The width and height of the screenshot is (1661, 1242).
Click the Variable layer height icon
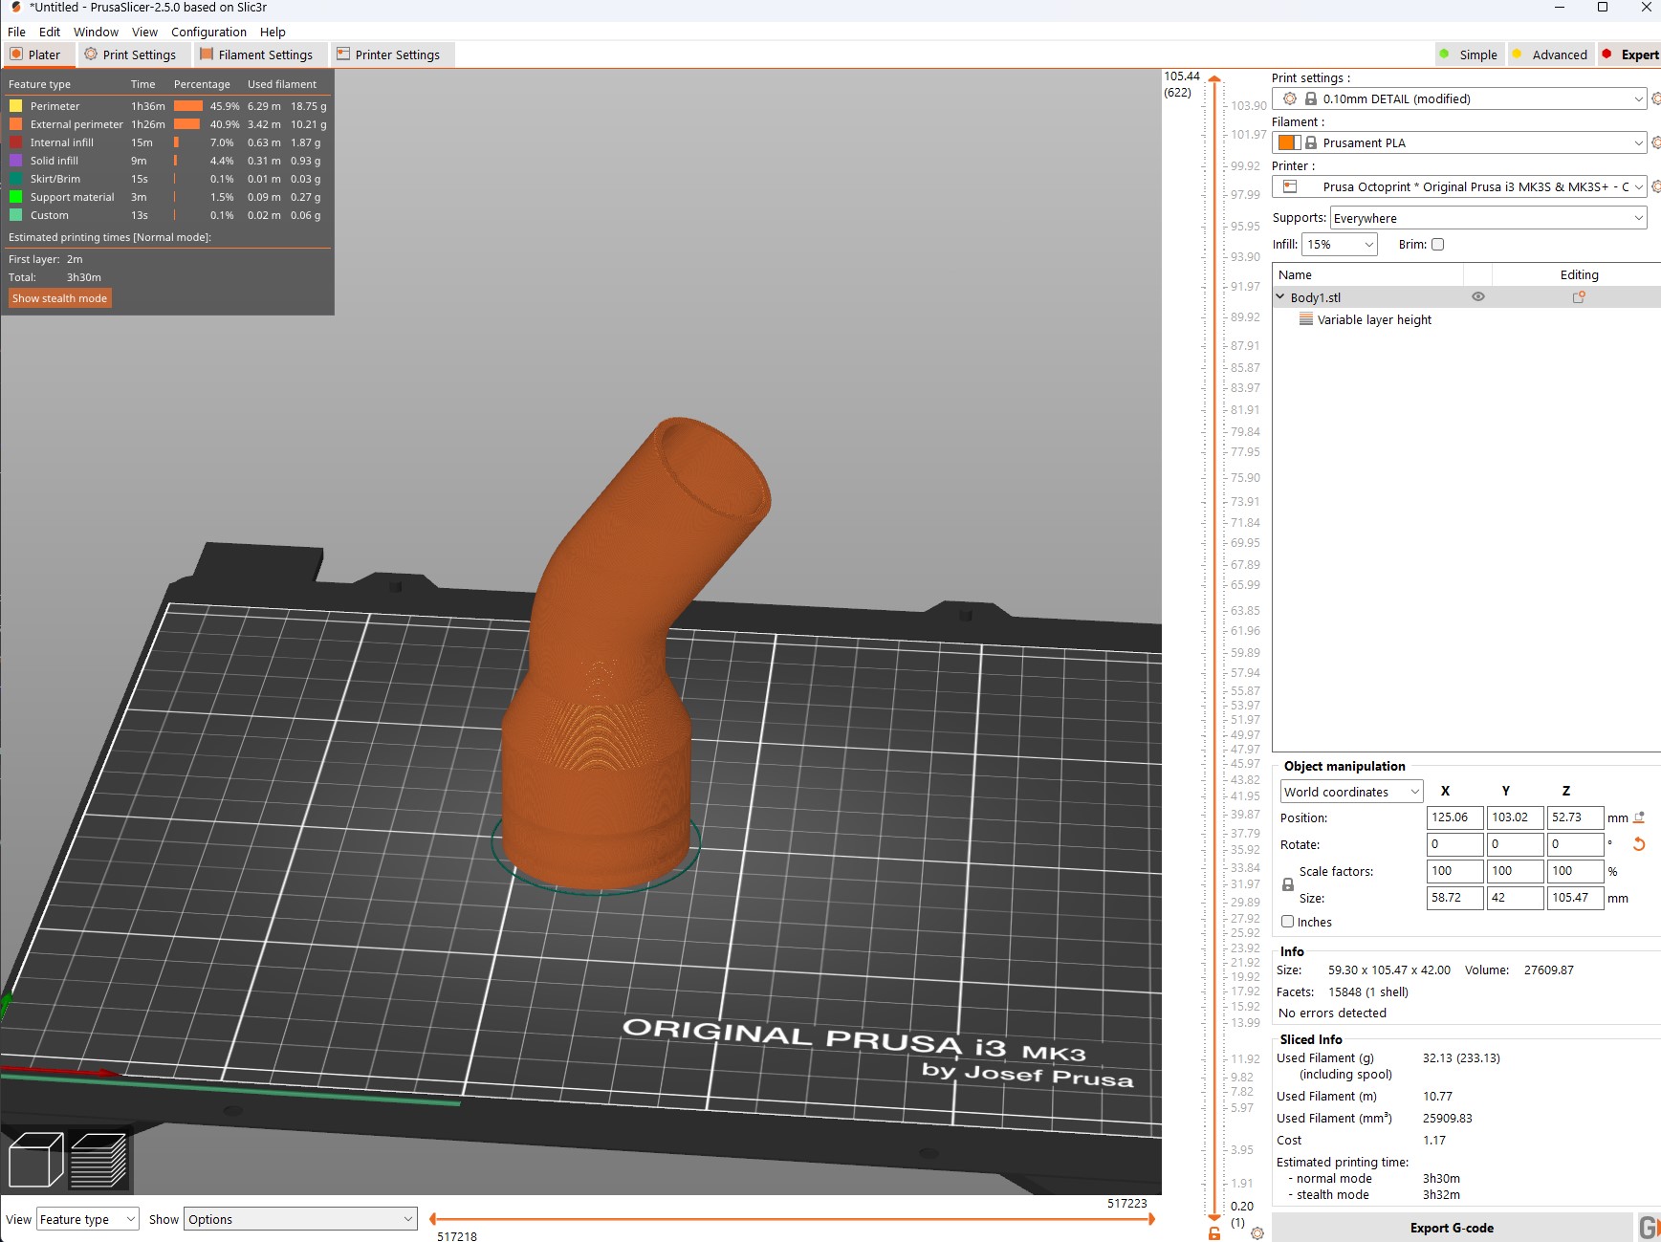1306,319
